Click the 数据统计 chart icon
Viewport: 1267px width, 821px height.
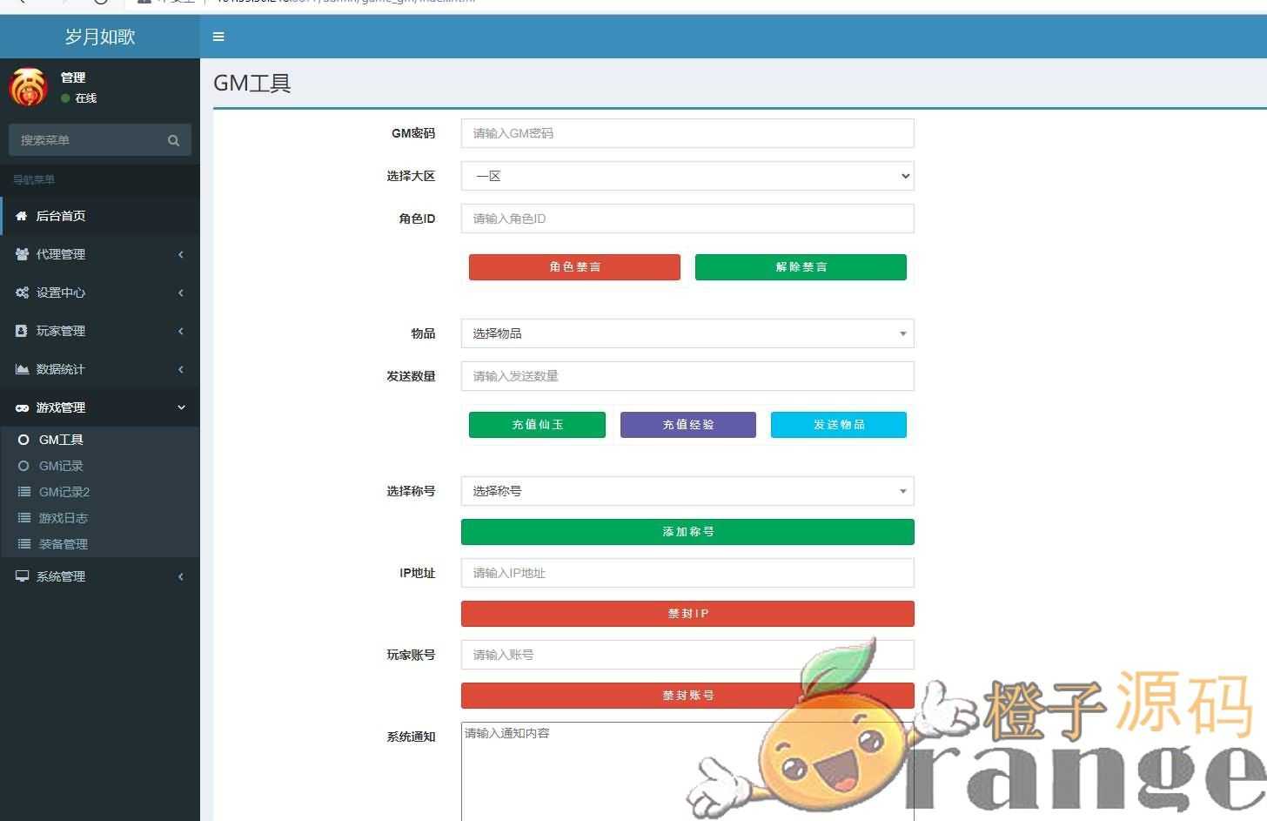coord(22,369)
